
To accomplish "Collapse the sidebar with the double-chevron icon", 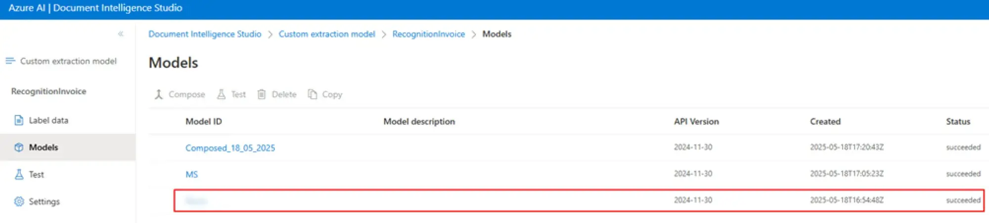I will 121,34.
